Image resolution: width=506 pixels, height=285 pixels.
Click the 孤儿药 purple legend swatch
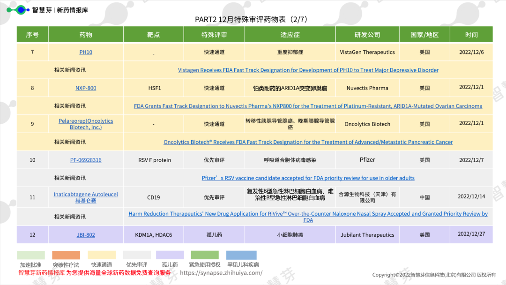170,255
